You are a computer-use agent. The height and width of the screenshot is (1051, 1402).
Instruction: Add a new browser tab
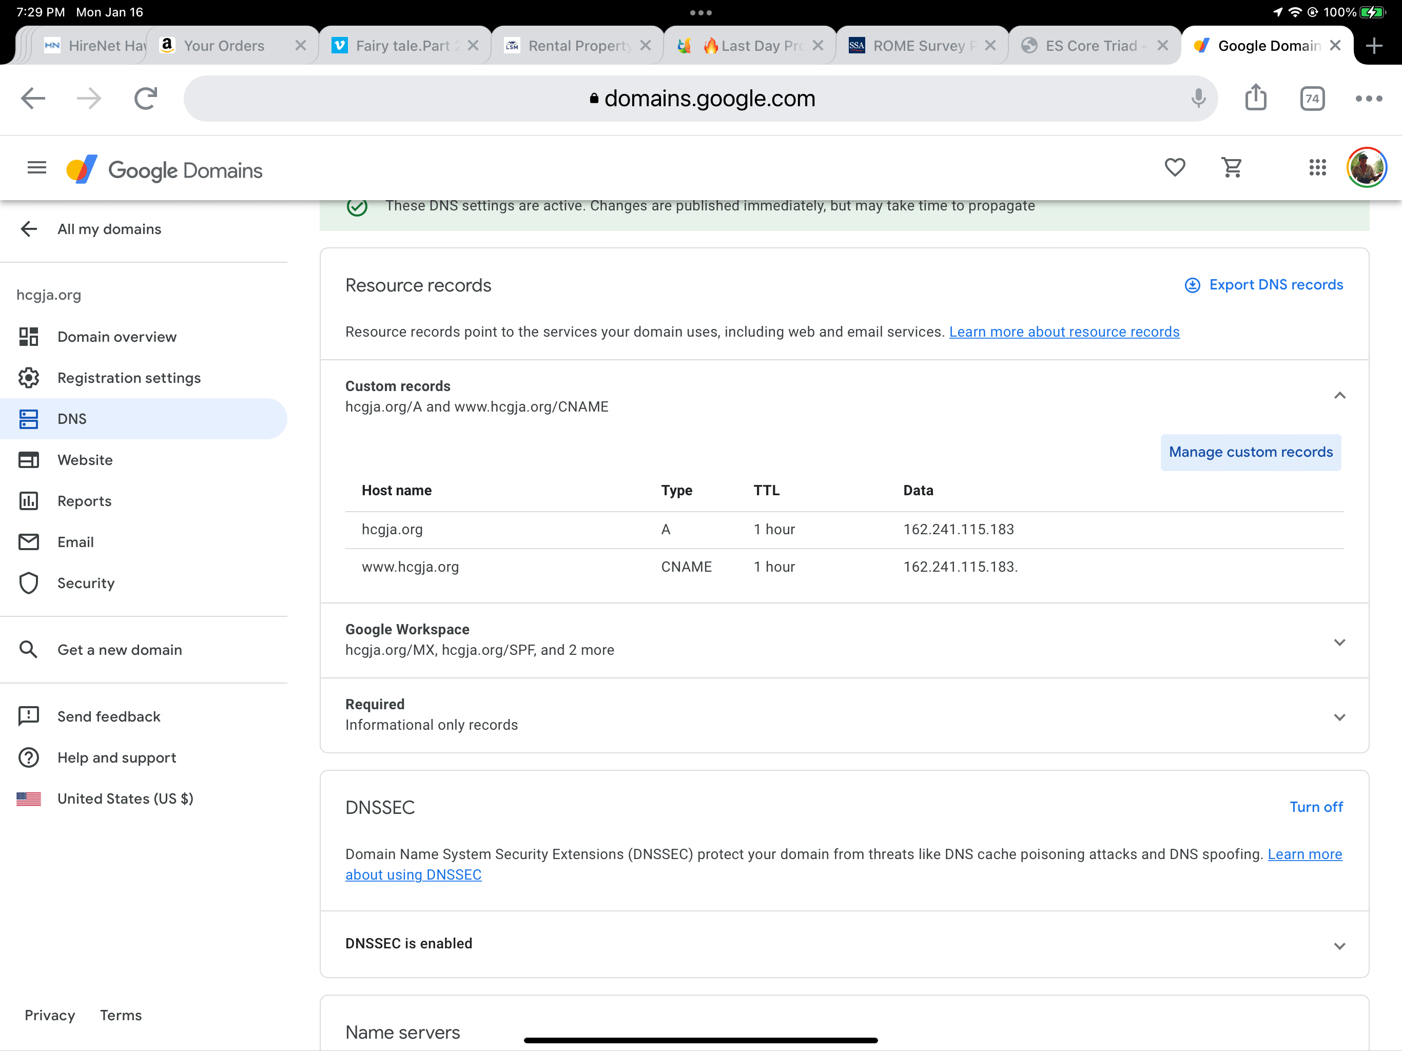pos(1374,46)
